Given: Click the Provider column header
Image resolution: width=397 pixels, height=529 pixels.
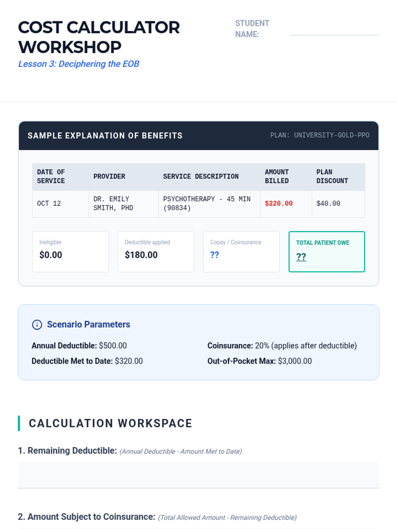Looking at the screenshot, I should (109, 177).
